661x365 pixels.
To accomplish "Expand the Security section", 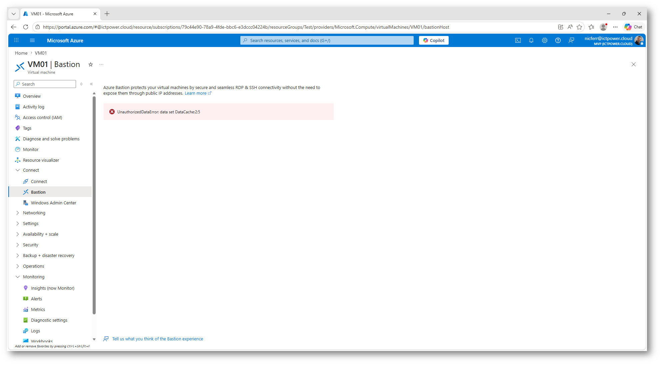I will pos(18,245).
